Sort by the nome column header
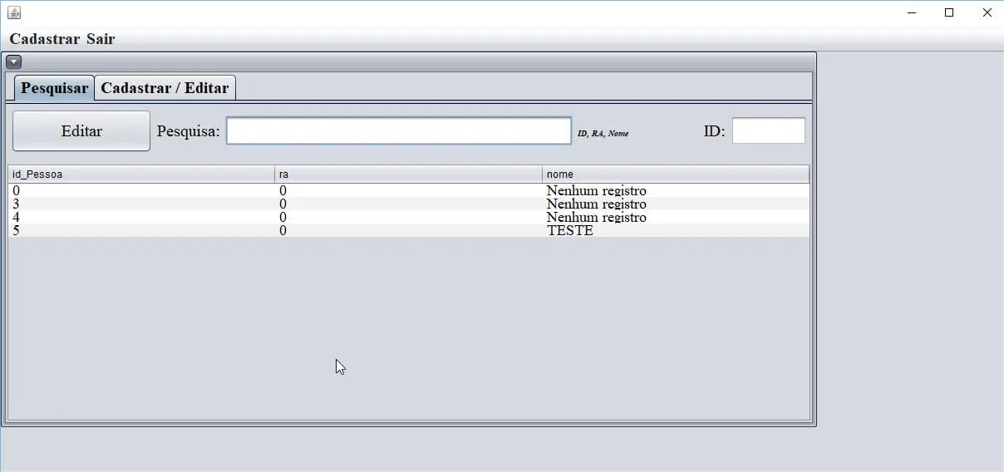1004x472 pixels. 676,175
